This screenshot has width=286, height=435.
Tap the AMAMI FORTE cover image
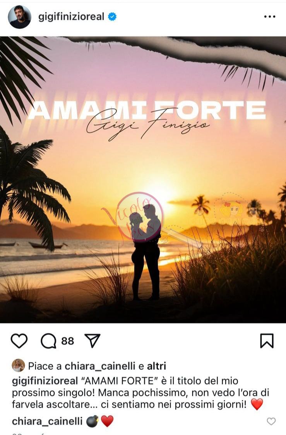[143, 180]
